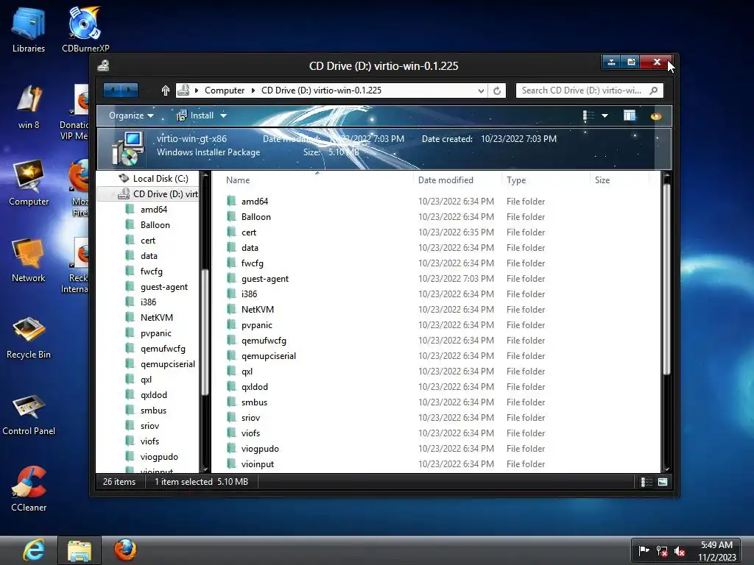Click the search magnifier icon
The image size is (754, 565).
click(653, 90)
